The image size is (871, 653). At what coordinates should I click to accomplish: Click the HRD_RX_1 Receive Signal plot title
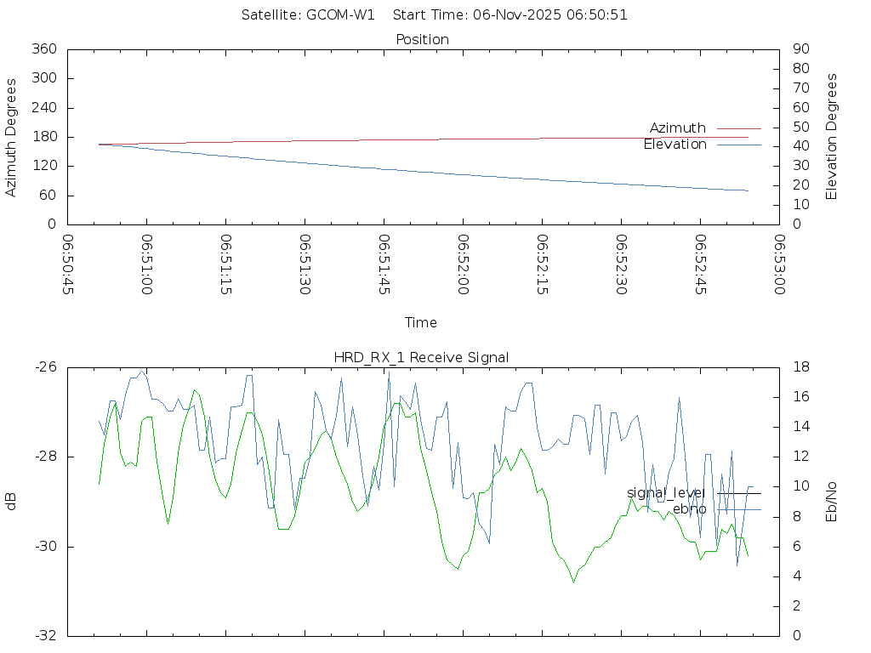click(x=422, y=357)
